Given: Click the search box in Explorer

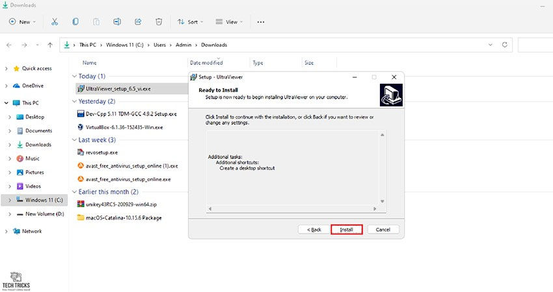Looking at the screenshot, I should coord(535,45).
